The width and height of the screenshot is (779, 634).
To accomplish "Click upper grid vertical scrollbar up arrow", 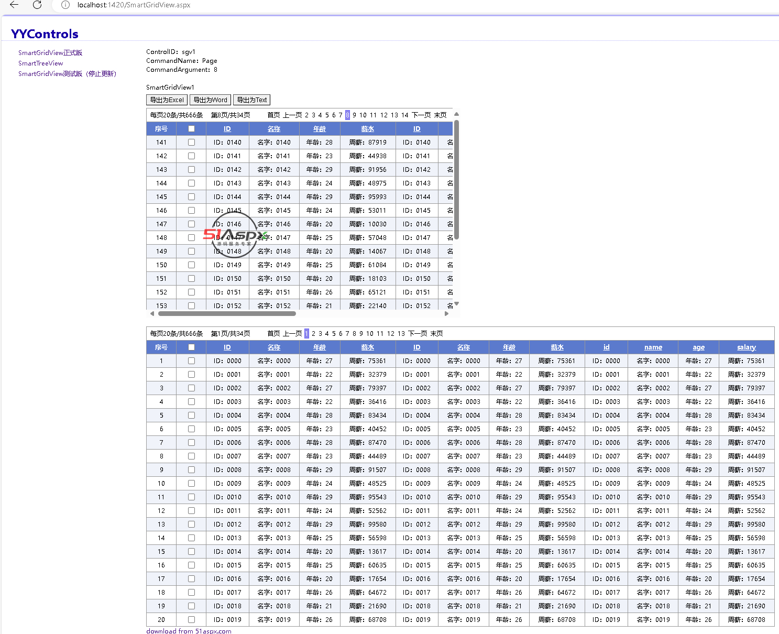I will [x=456, y=114].
